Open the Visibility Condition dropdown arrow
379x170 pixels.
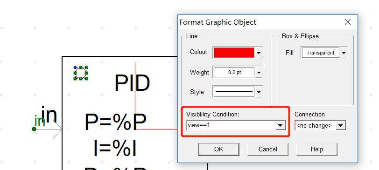[x=281, y=125]
